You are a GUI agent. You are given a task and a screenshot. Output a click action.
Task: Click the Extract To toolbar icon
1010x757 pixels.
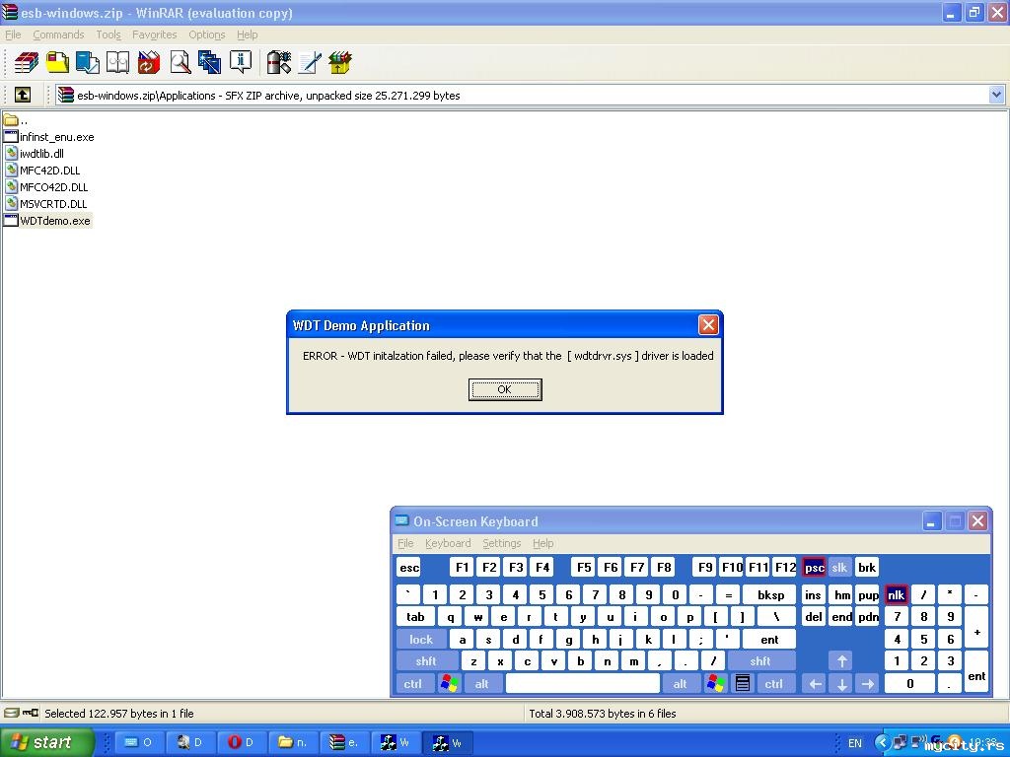point(57,62)
